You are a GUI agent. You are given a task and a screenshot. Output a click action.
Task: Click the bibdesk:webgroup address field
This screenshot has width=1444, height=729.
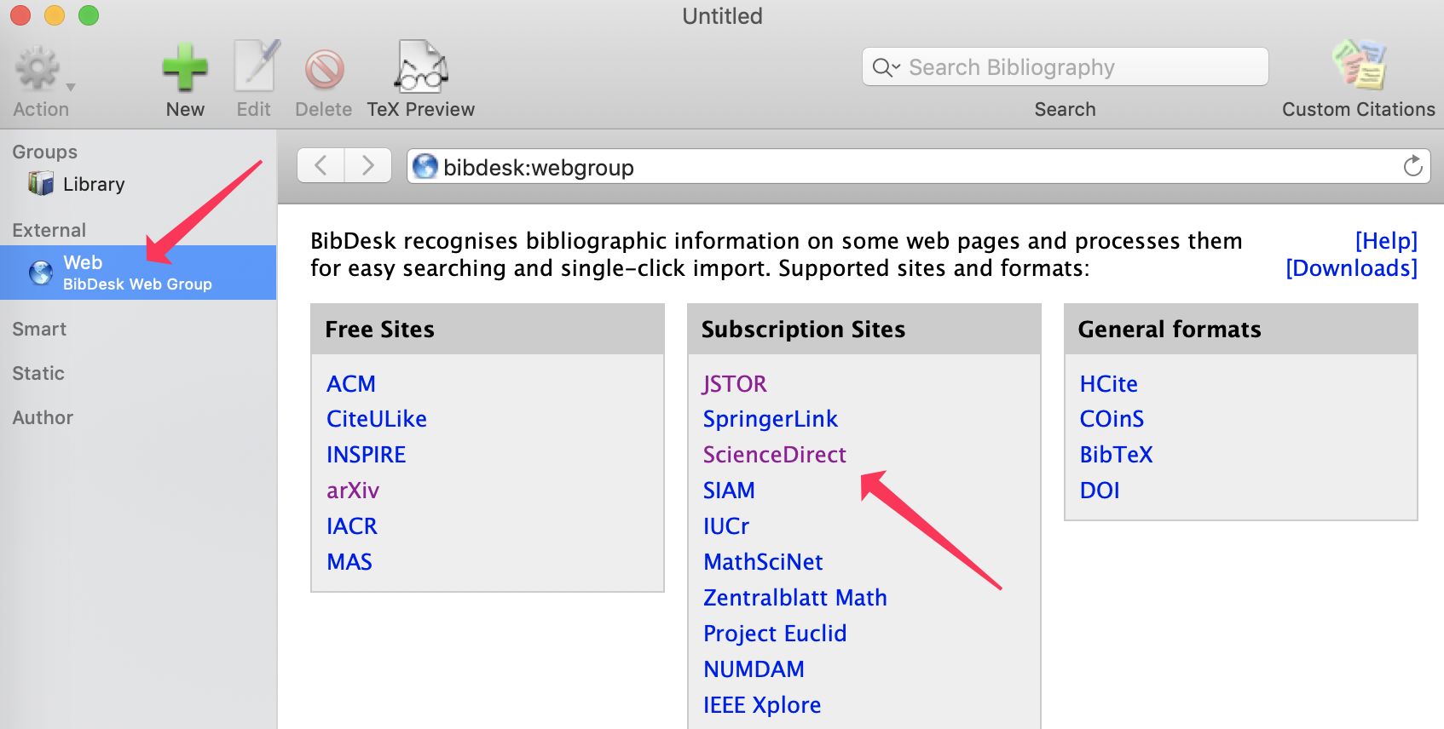click(x=919, y=166)
